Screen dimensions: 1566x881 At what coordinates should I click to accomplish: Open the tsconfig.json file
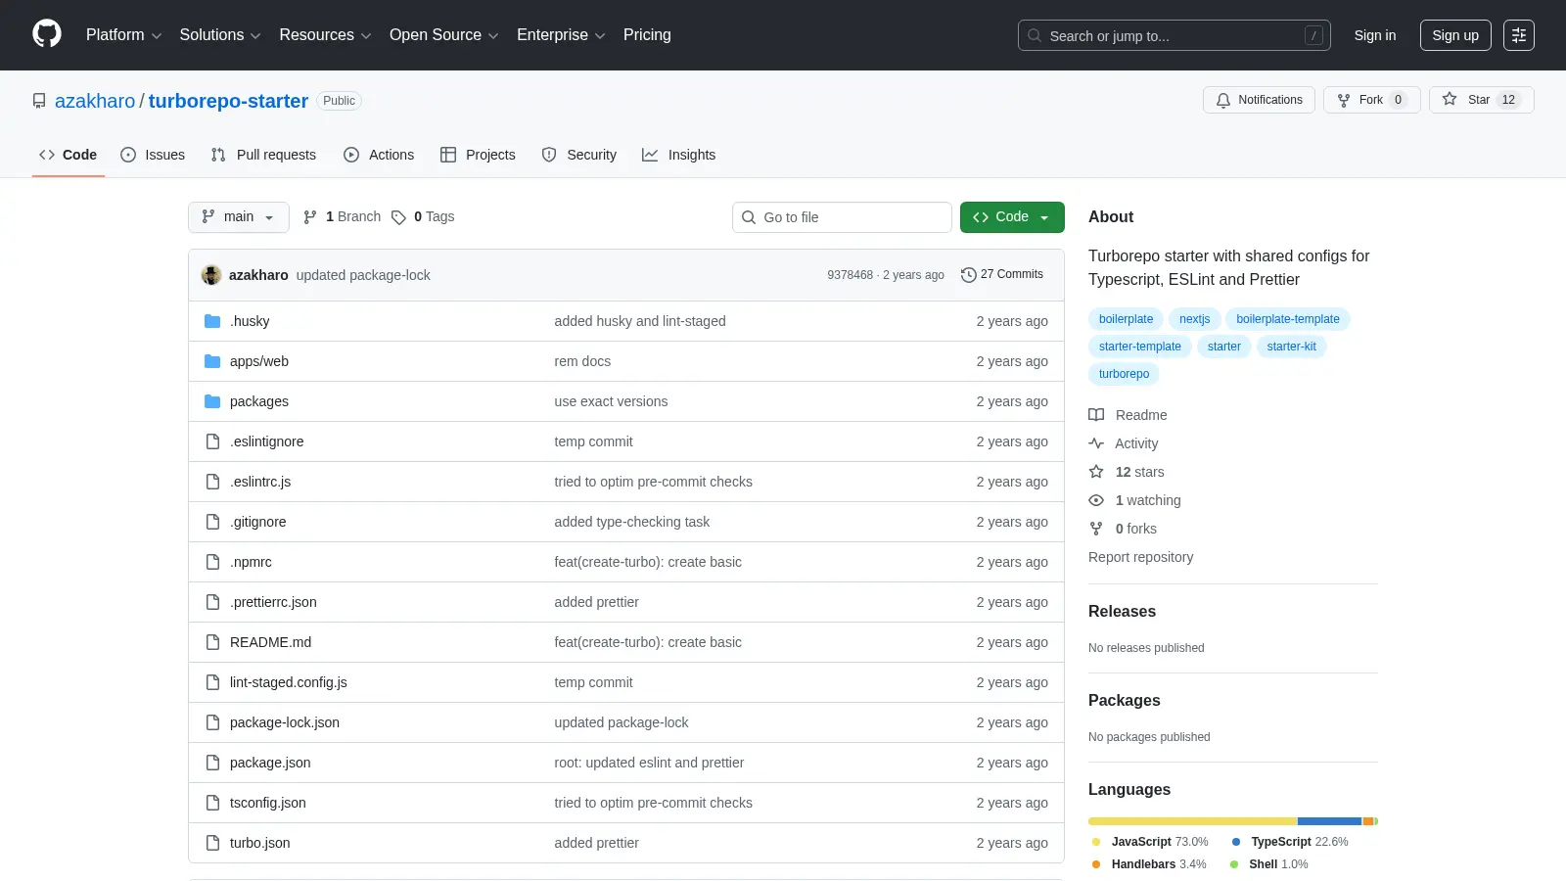(x=268, y=803)
